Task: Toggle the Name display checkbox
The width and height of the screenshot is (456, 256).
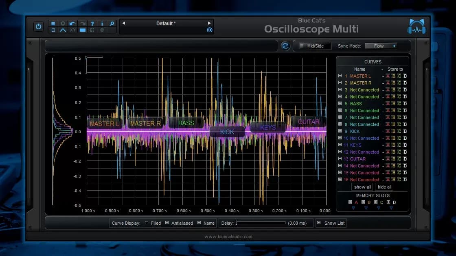Action: pyautogui.click(x=199, y=223)
